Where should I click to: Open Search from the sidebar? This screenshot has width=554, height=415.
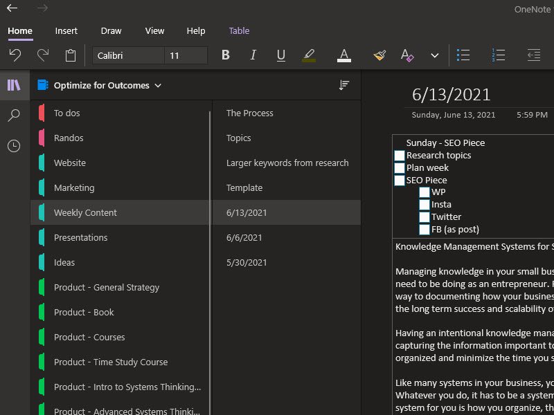point(14,116)
